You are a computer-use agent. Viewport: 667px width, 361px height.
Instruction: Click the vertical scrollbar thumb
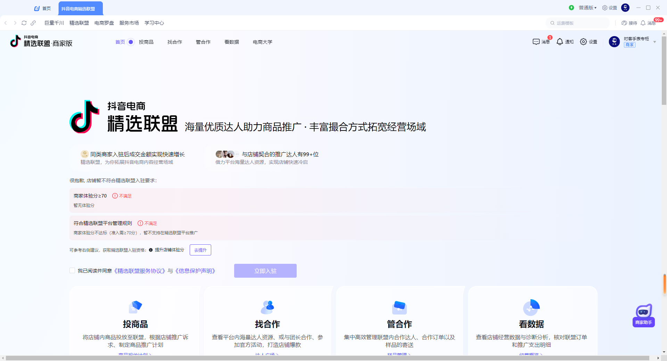click(x=664, y=70)
